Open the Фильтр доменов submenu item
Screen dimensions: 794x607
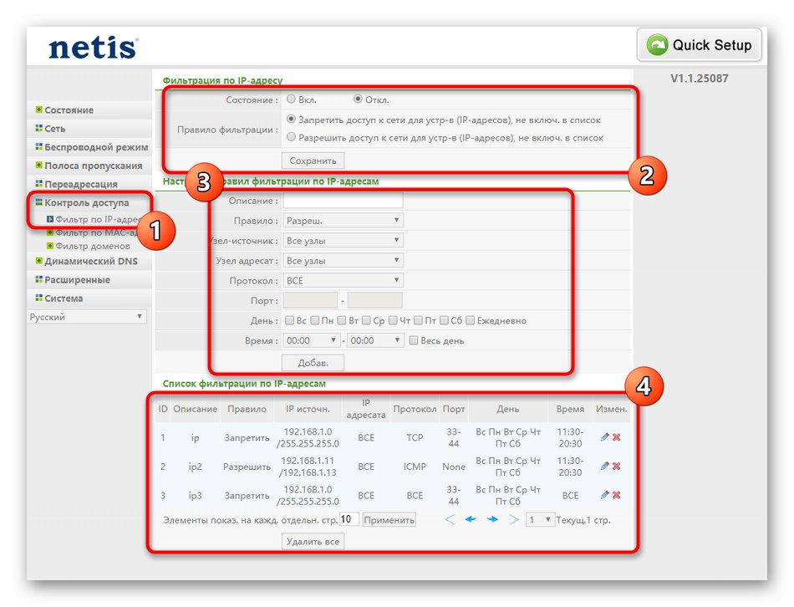click(x=92, y=246)
